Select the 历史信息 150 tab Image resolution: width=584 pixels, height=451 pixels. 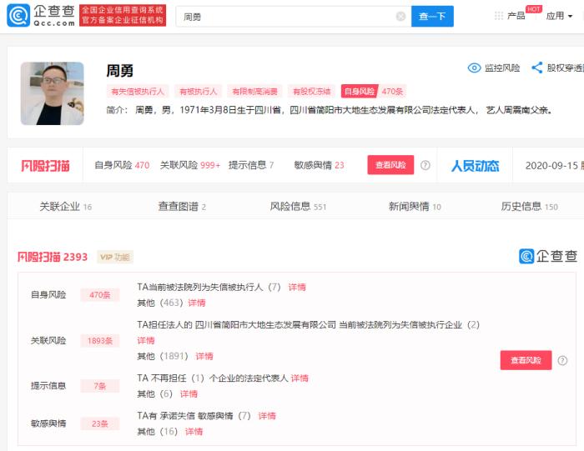(x=529, y=206)
